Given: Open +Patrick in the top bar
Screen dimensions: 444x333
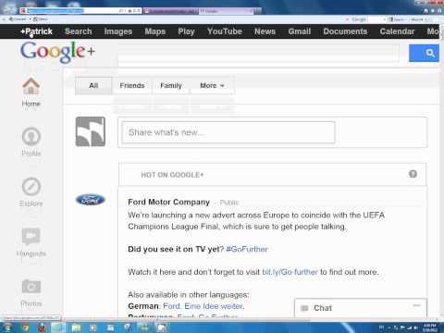Looking at the screenshot, I should click(x=36, y=31).
